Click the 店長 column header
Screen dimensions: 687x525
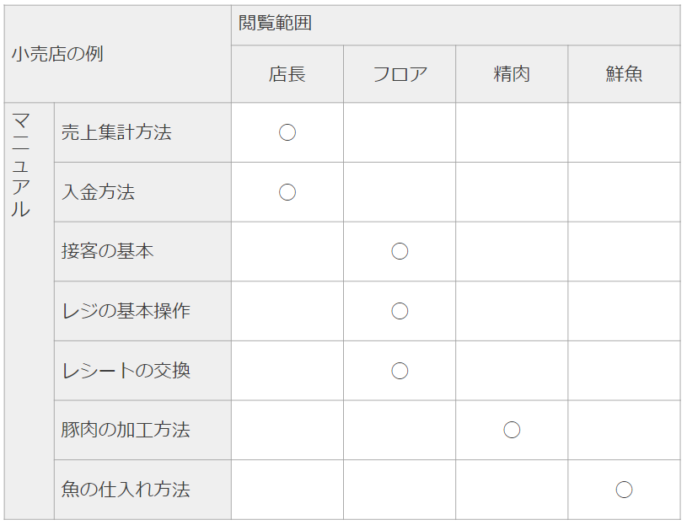pyautogui.click(x=287, y=74)
